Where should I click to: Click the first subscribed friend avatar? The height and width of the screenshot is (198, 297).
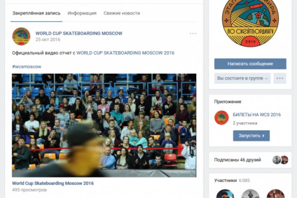pos(276,160)
